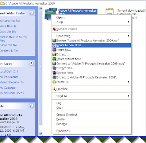Choose Create Shortcut
146x143 pixels.
click(91, 115)
